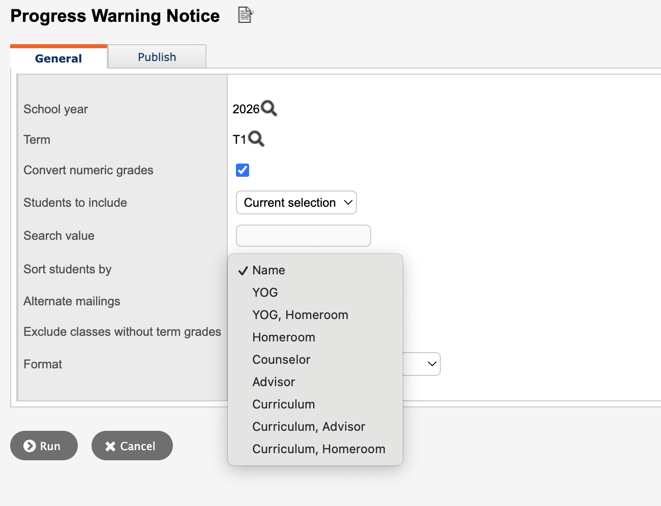Select the YOG sort option
The height and width of the screenshot is (506, 661).
265,293
